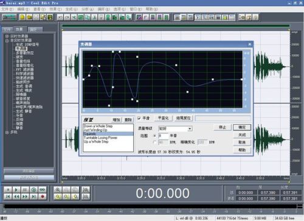Close the 变调器 dialog with its X button

(250, 44)
